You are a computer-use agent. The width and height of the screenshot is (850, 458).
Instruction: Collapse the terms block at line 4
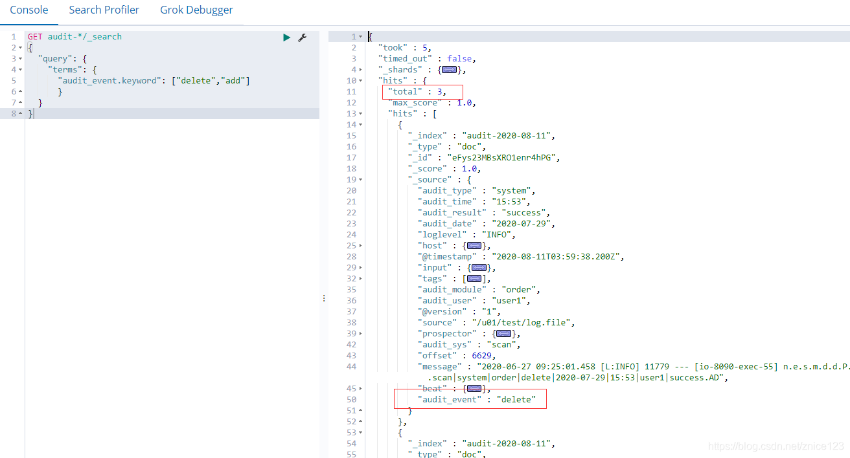20,69
